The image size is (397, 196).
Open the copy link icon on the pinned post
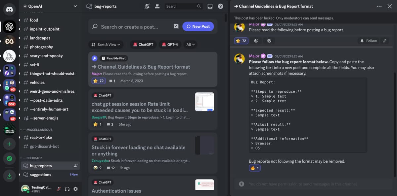point(385,41)
